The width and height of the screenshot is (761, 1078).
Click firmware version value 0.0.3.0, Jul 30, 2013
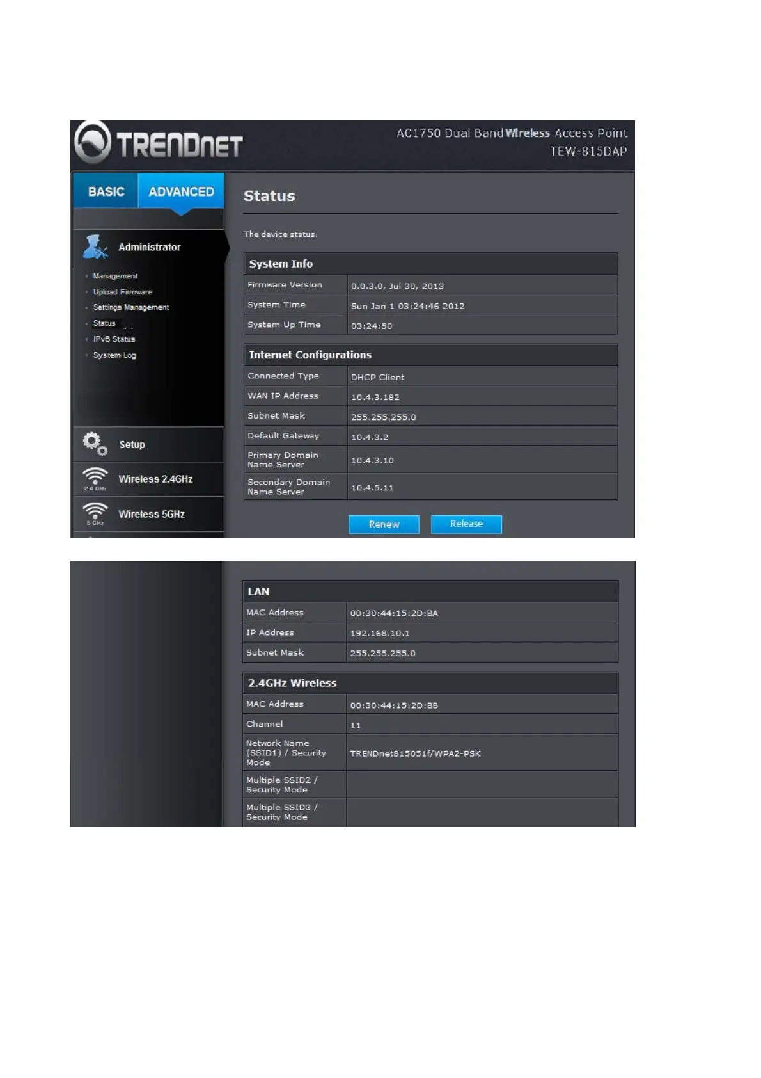397,286
